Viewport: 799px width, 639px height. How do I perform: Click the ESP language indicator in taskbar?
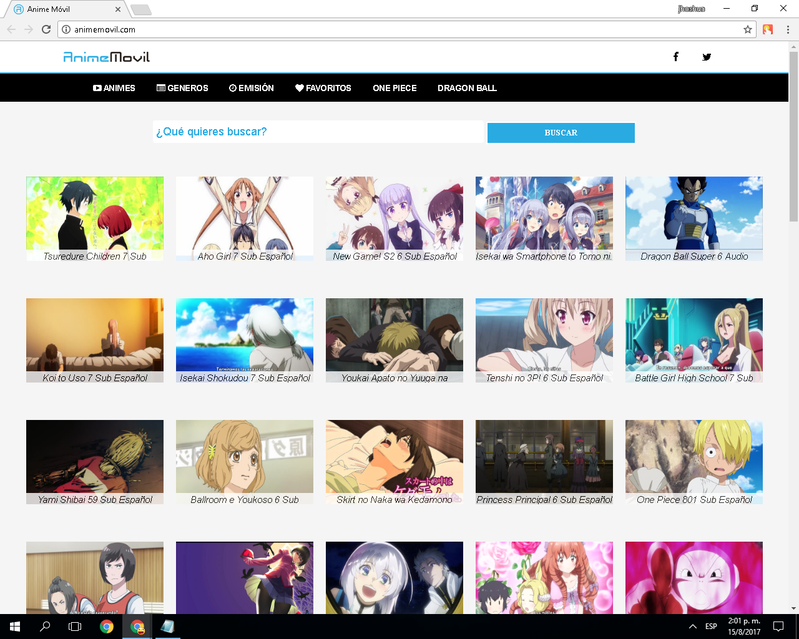click(711, 627)
